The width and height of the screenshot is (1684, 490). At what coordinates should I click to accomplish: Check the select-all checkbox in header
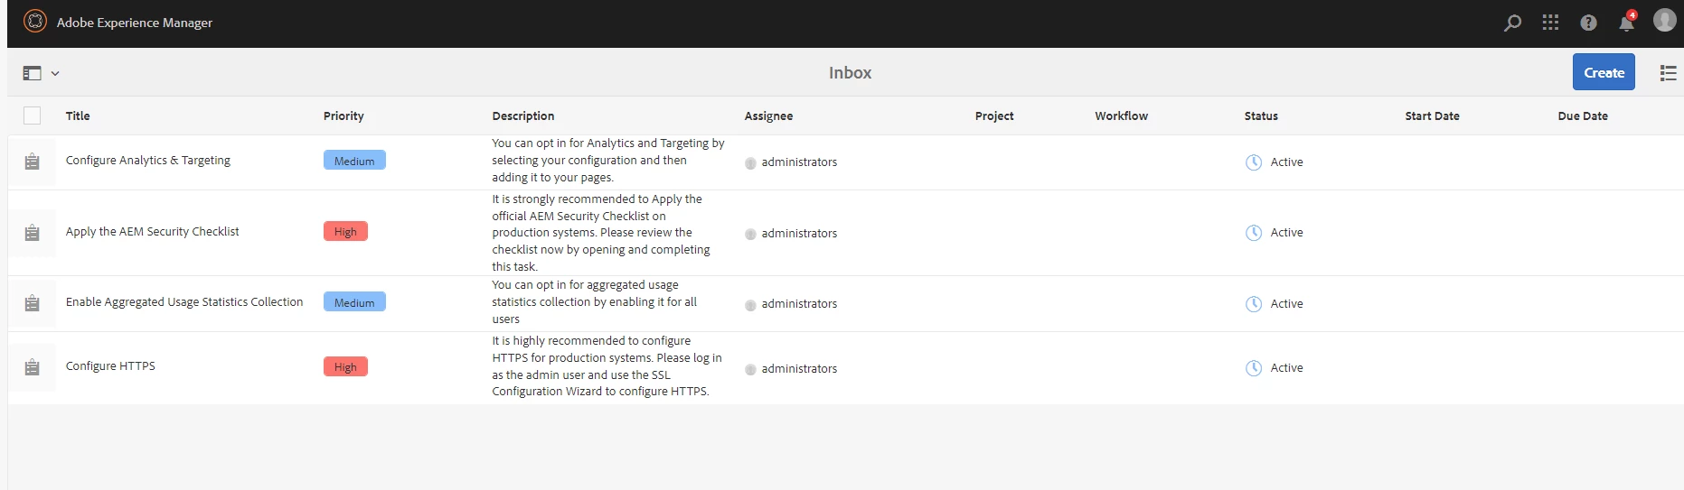point(32,116)
